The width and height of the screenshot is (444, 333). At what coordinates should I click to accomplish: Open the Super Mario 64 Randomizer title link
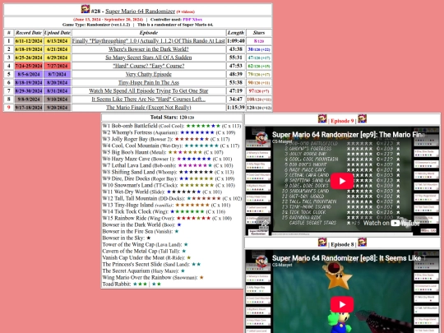click(140, 11)
